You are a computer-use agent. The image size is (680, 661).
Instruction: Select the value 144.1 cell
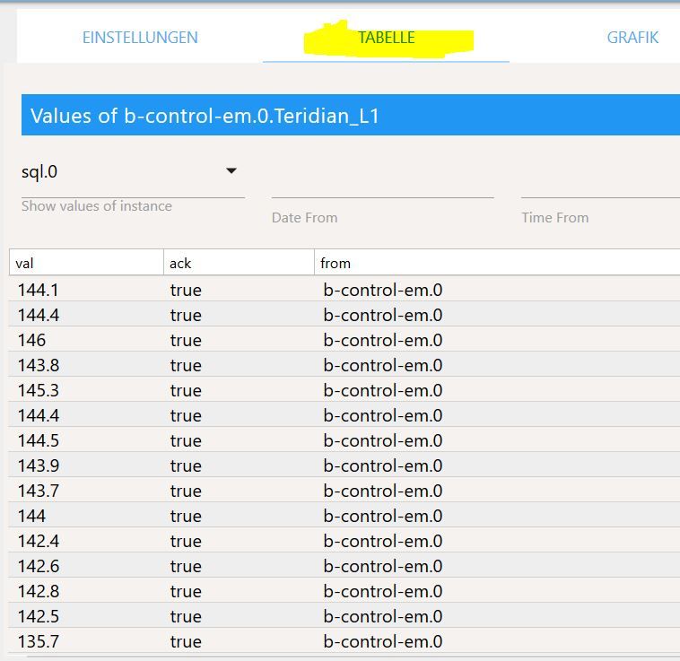pos(39,290)
